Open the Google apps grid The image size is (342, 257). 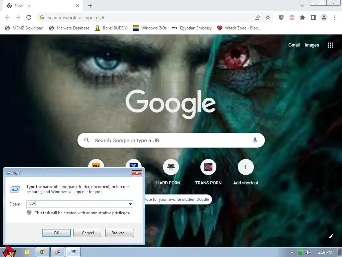click(x=330, y=45)
